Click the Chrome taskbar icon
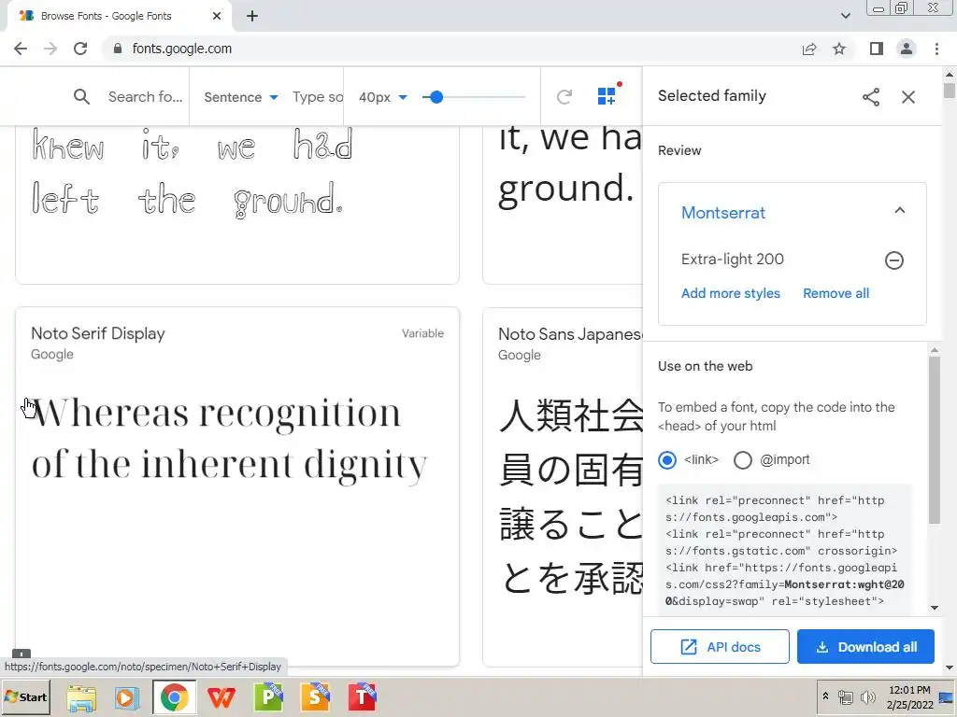 [175, 697]
